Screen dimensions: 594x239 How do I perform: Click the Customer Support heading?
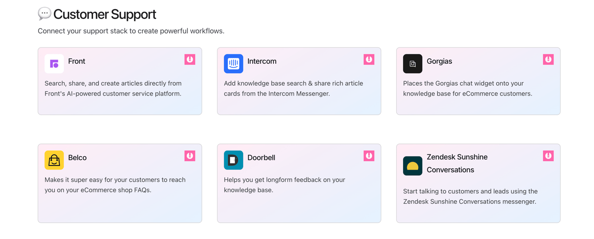tap(104, 14)
